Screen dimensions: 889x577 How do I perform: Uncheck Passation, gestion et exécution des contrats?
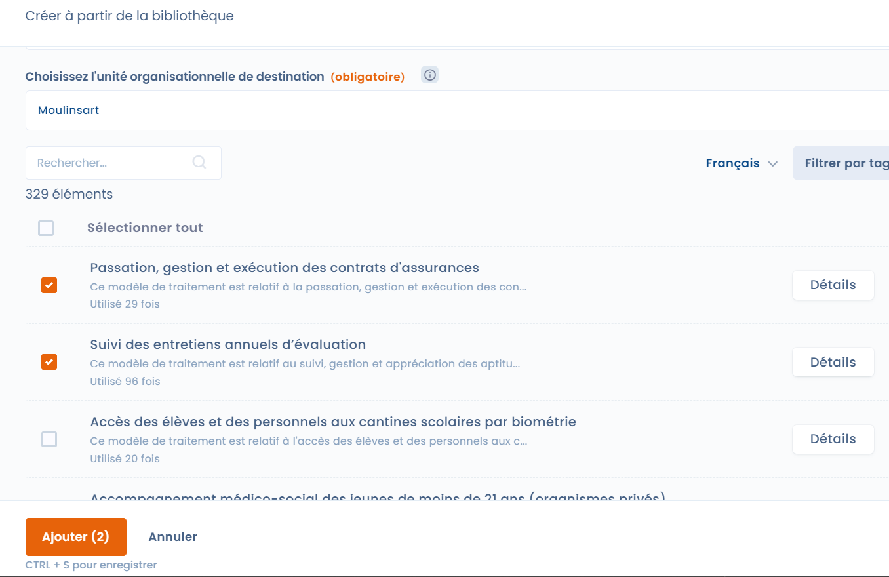[x=49, y=285]
